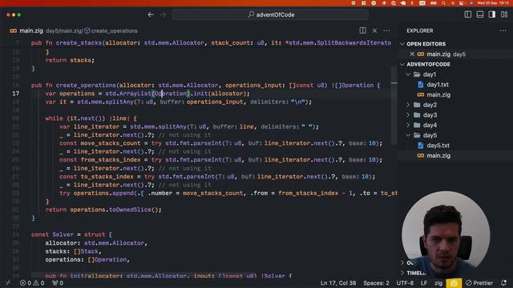Click the webcam overlay thumbnail
Image resolution: width=513 pixels, height=288 pixels.
tap(446, 234)
